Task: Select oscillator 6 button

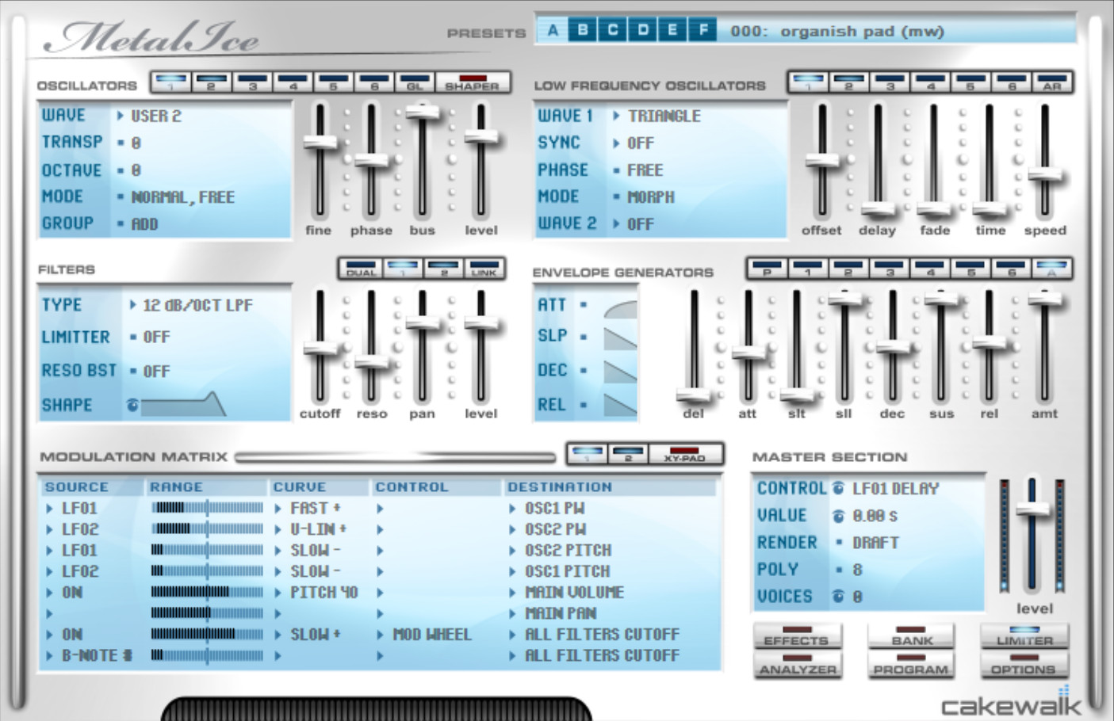Action: pos(374,82)
